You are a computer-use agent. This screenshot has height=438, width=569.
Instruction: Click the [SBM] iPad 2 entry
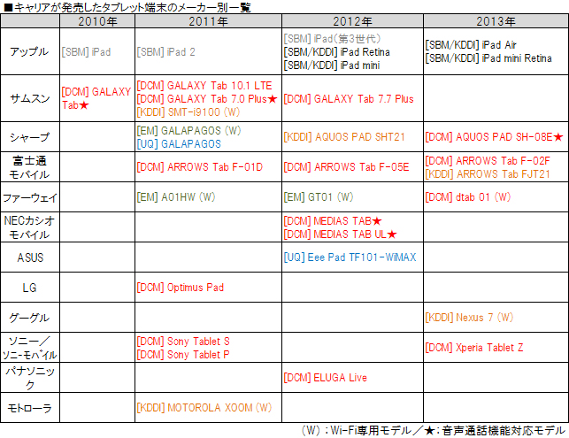165,52
